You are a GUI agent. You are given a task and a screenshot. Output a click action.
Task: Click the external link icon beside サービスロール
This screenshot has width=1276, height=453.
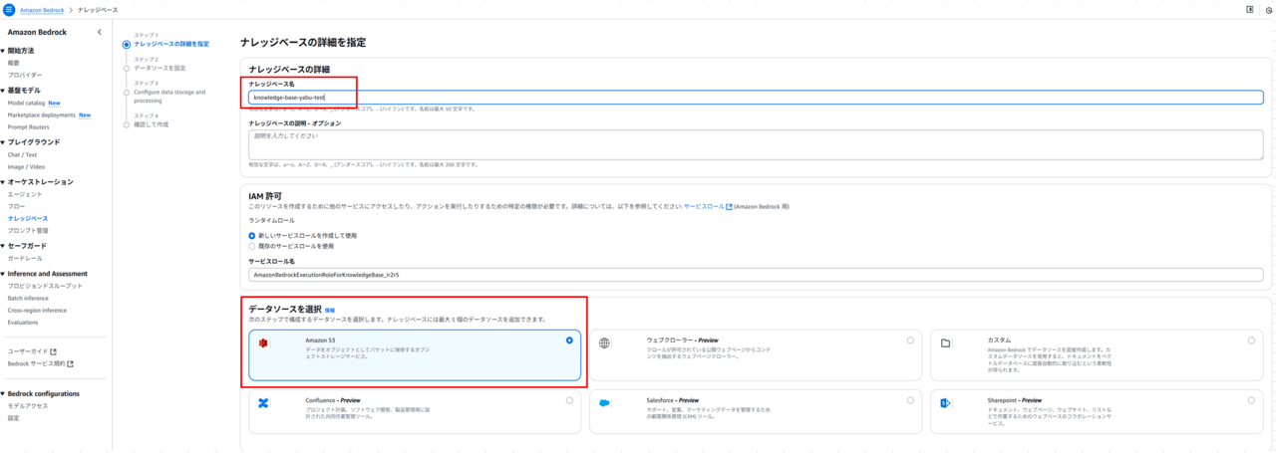729,207
